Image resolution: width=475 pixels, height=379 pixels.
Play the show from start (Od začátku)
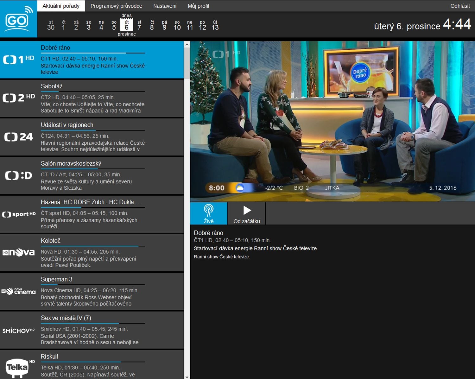(x=247, y=214)
